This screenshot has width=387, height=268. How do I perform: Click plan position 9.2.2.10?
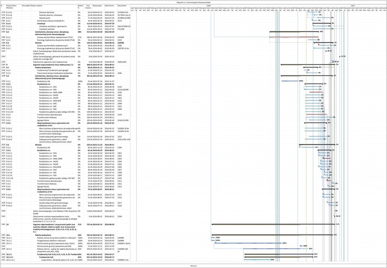click(x=10, y=112)
